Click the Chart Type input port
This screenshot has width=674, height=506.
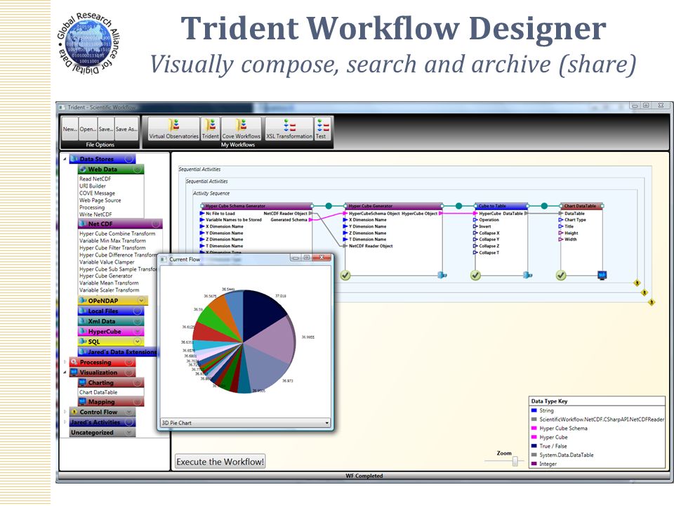click(561, 220)
